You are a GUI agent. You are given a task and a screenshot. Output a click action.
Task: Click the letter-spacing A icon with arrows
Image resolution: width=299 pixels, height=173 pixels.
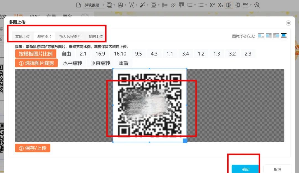246,5
